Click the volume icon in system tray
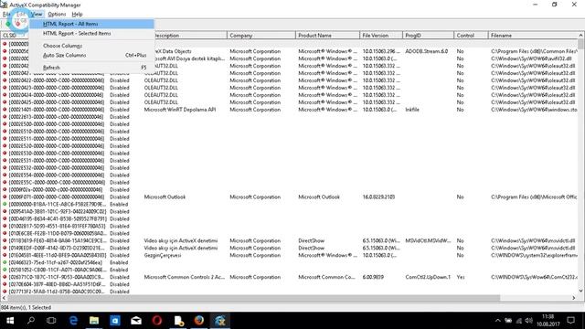The image size is (585, 329). [528, 321]
